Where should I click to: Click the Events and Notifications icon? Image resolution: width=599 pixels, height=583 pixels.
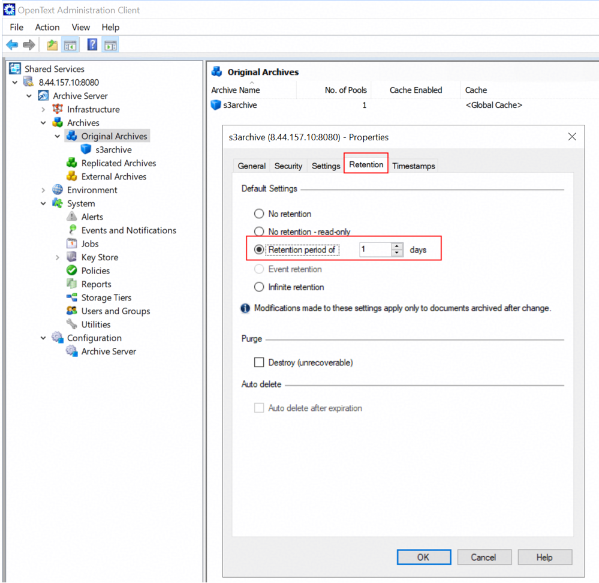(72, 230)
